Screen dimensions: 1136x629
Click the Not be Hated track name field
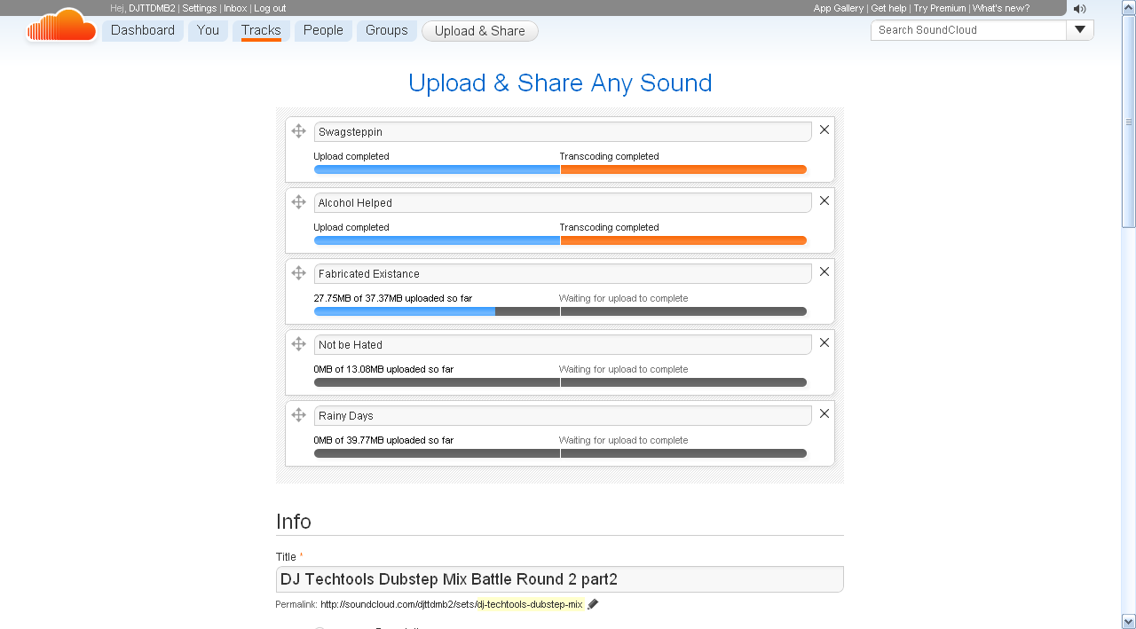tap(563, 344)
